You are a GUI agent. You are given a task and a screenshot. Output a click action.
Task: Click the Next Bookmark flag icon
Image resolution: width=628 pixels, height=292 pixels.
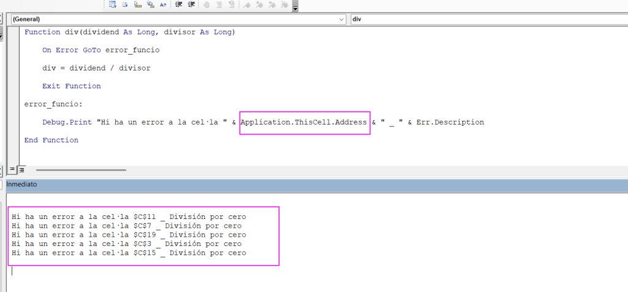pos(259,4)
